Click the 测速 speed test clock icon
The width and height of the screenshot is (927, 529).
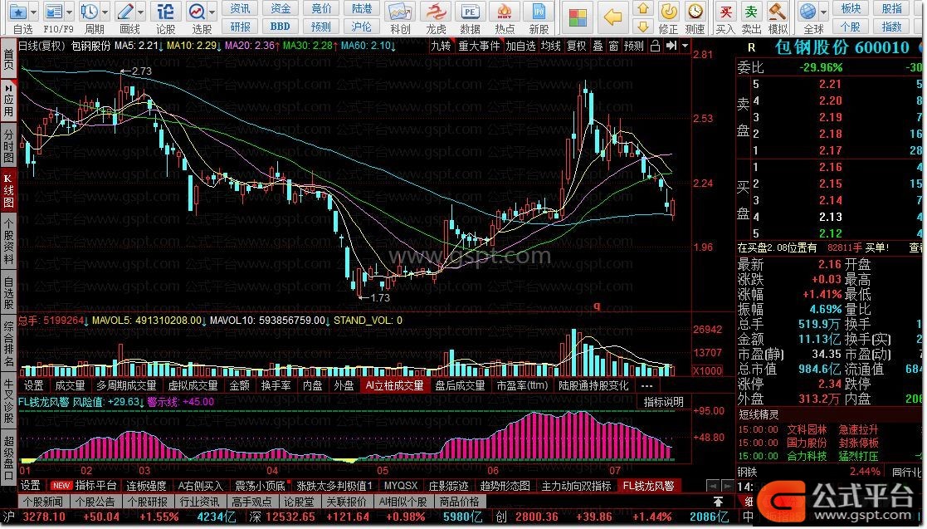coord(695,12)
